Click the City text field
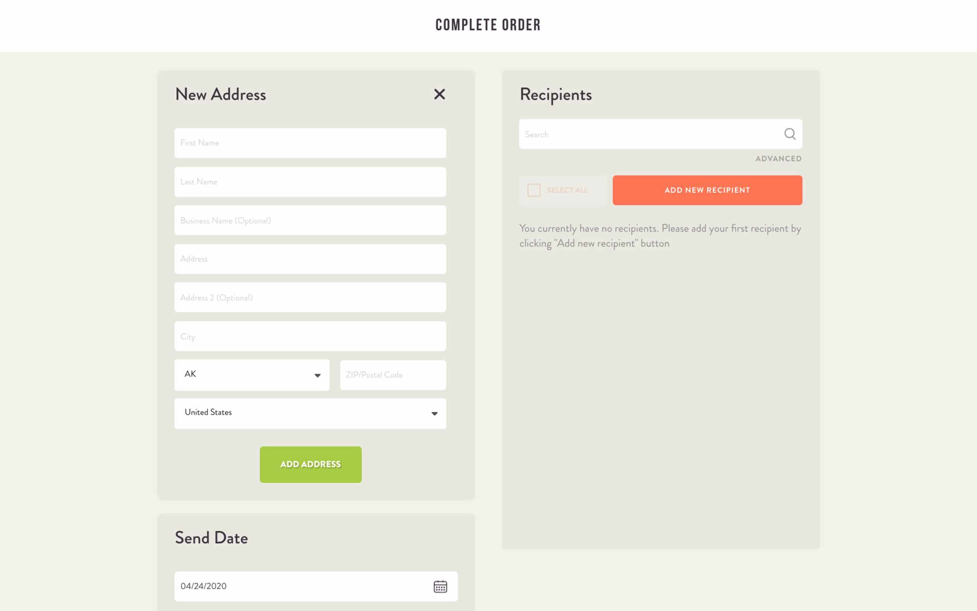 310,336
